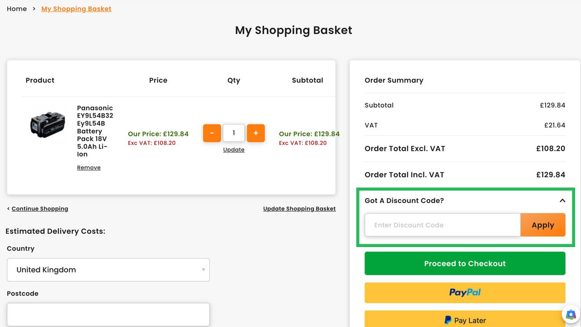The image size is (581, 327).
Task: Apply the discount code
Action: click(543, 225)
